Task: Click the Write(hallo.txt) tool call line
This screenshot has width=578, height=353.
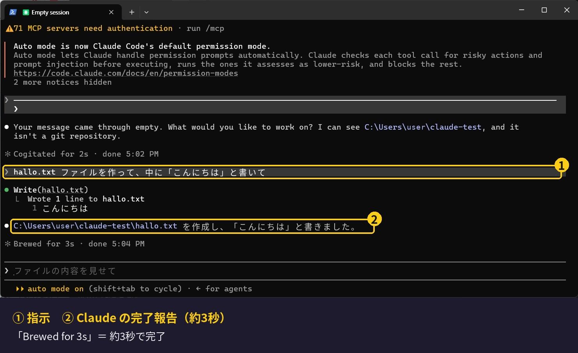Action: (x=51, y=190)
